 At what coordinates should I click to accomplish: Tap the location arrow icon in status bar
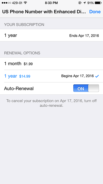[84, 3]
